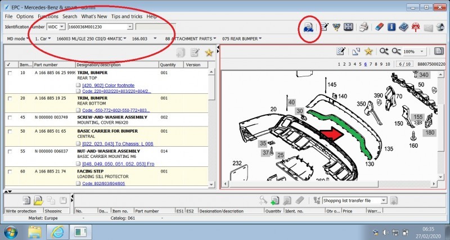Zoom in on the parts diagram
Screen dimensions: 450x240
click(x=384, y=51)
